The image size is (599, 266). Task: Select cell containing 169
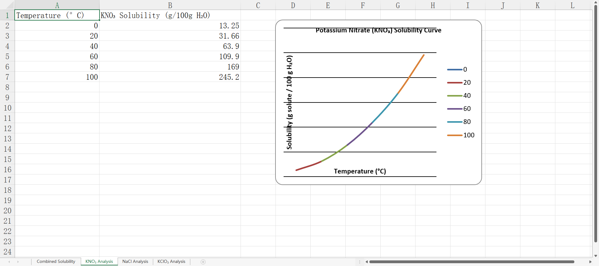tap(170, 67)
